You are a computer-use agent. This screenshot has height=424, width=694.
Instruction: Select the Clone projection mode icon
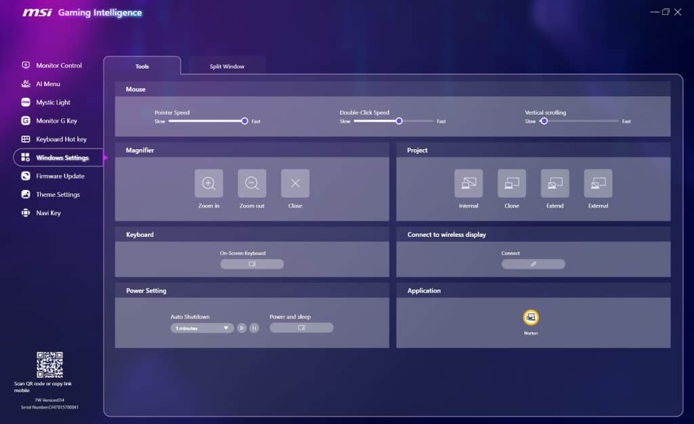tap(512, 183)
